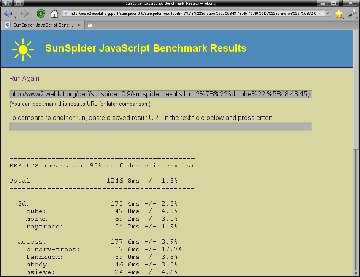The height and width of the screenshot is (277, 360).
Task: Click the SunSpider JavaScript Benchmark Results heading
Action: click(x=146, y=48)
